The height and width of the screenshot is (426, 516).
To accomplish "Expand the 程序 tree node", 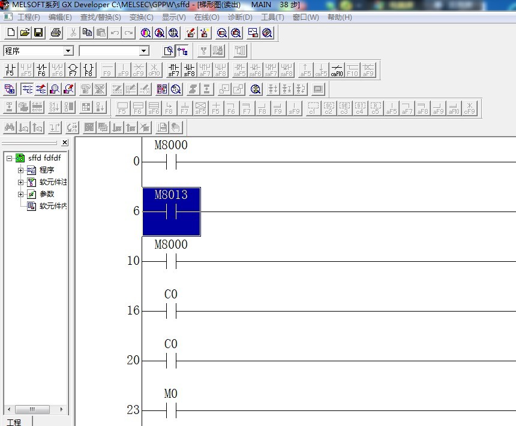I will click(21, 170).
